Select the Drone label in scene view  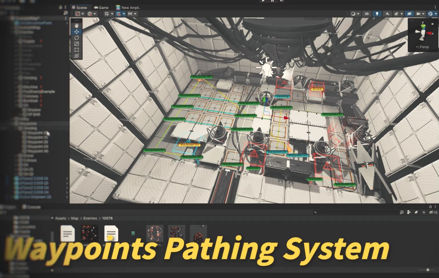(x=317, y=89)
